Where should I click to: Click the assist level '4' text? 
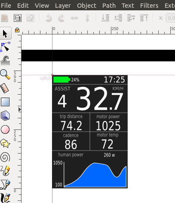point(62,101)
